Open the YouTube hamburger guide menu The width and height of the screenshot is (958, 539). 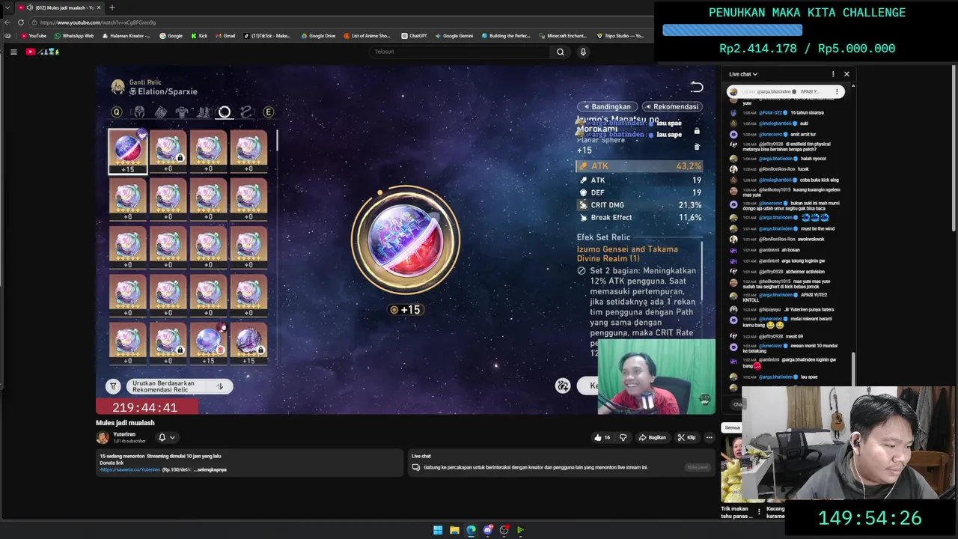click(13, 52)
